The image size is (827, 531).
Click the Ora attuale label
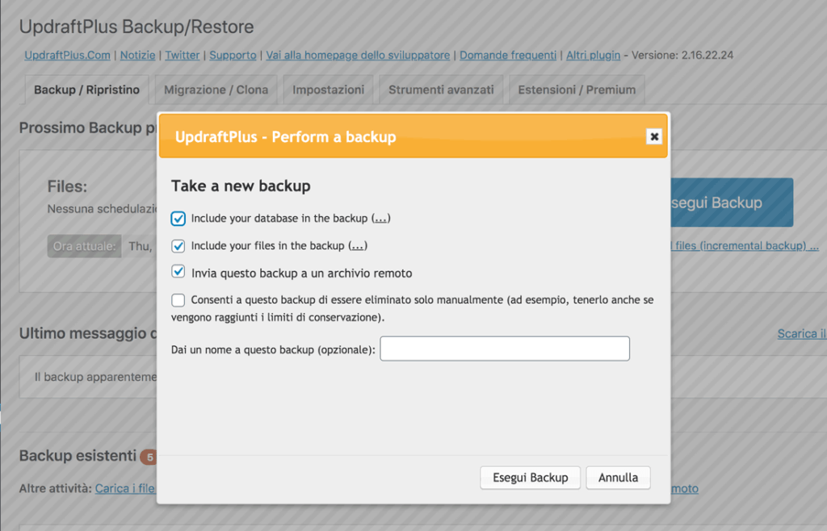pos(84,246)
